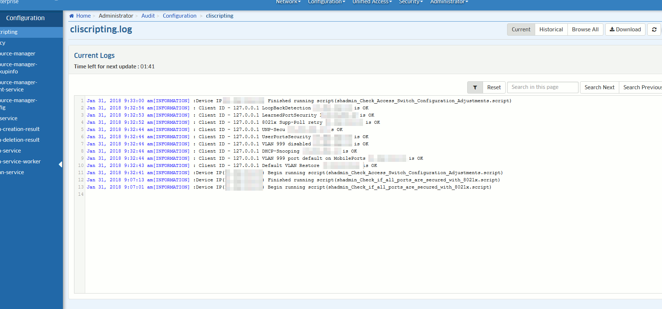Click the refresh logs icon button

(x=654, y=29)
